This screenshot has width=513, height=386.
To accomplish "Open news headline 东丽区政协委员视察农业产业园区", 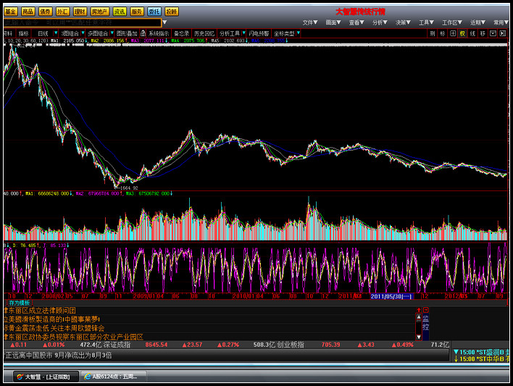I will (74, 337).
